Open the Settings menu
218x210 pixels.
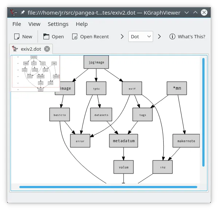coord(58,24)
